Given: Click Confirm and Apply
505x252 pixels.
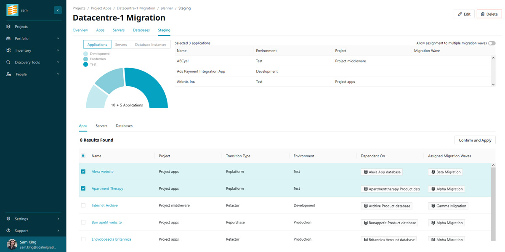Looking at the screenshot, I should pyautogui.click(x=475, y=140).
